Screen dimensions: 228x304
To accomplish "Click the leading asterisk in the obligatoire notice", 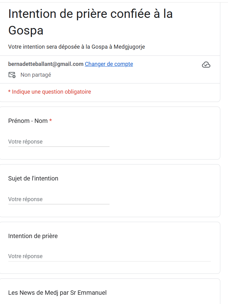I will (10, 92).
